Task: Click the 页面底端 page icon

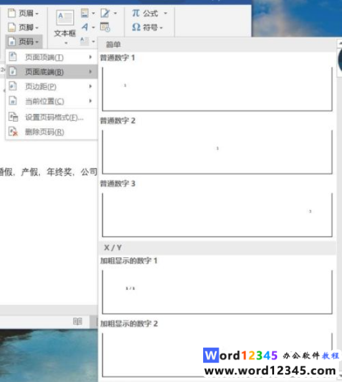Action: pyautogui.click(x=12, y=72)
